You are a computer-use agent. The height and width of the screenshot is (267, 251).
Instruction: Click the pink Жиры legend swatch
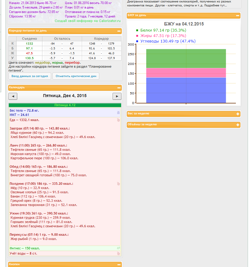pyautogui.click(x=137, y=36)
